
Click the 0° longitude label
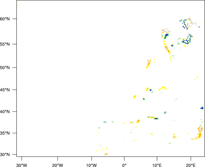tap(124, 165)
